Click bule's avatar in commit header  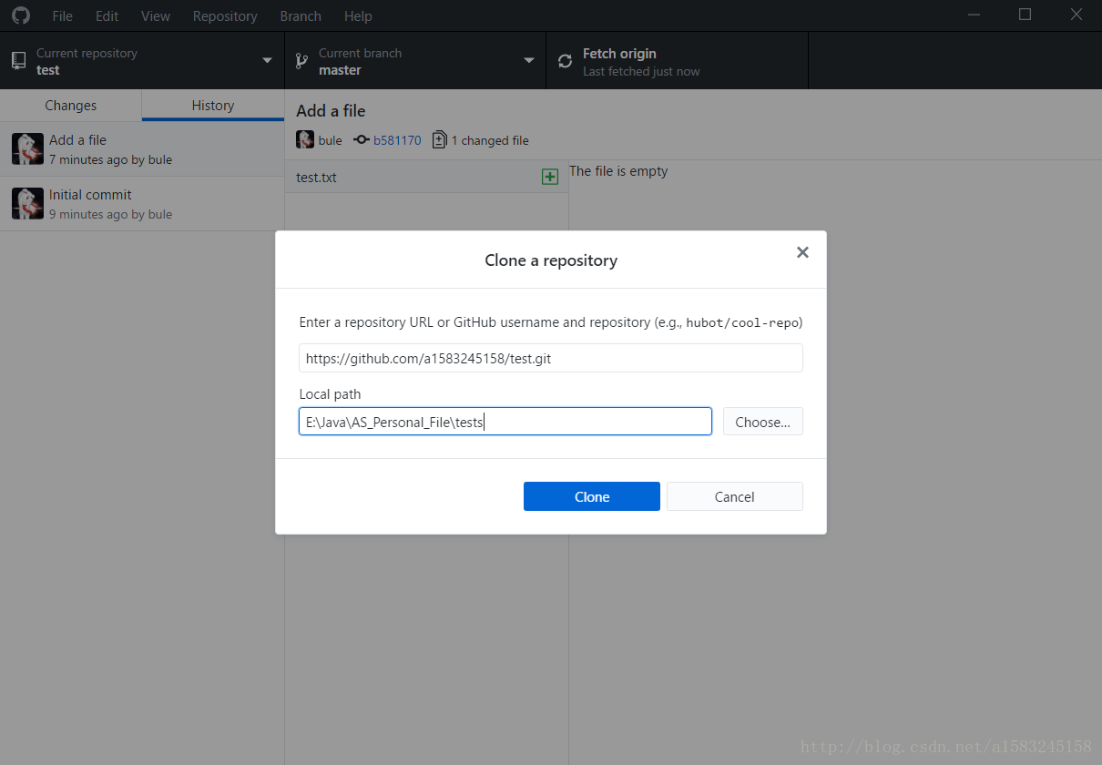click(305, 140)
